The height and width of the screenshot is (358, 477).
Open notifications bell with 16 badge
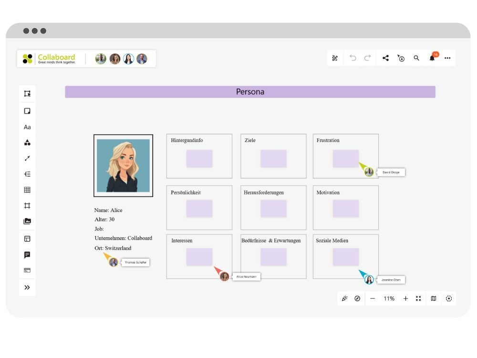(432, 58)
